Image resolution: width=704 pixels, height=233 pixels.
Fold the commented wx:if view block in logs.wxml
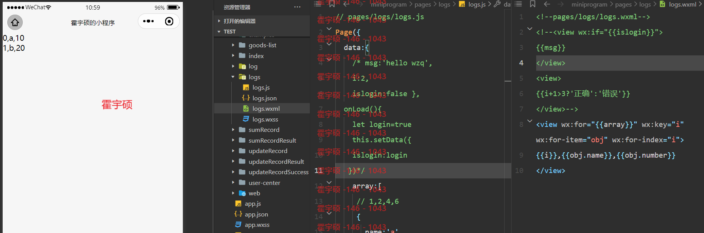coord(530,28)
